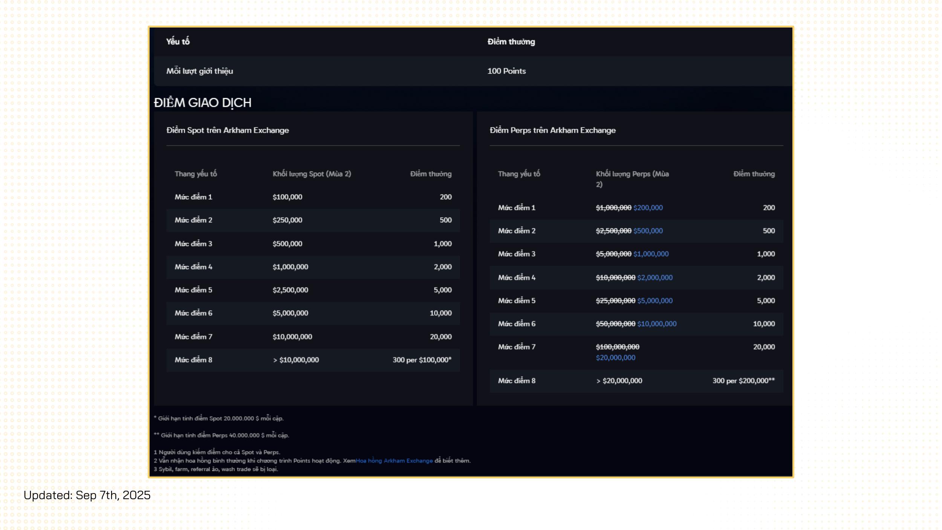Click the Spot limit footnote '20.000.000 $'

click(241, 418)
